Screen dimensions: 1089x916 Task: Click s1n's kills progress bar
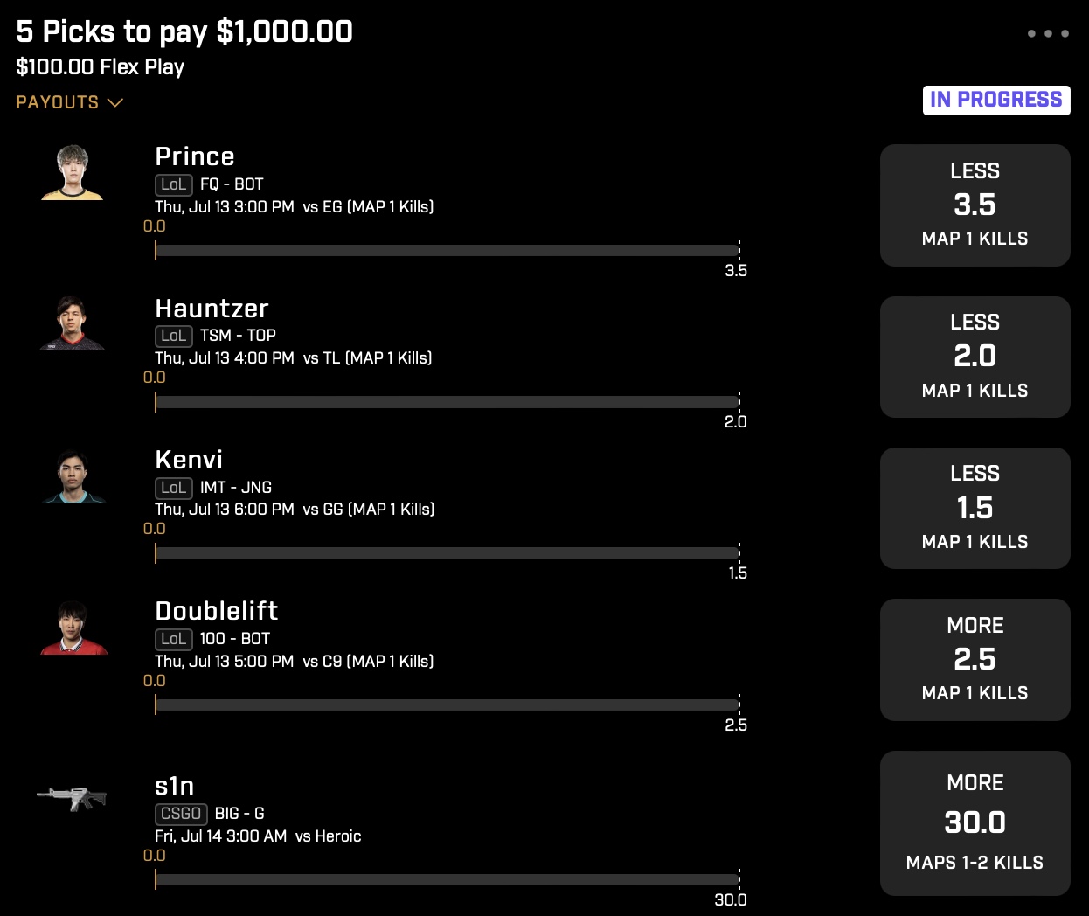click(446, 881)
